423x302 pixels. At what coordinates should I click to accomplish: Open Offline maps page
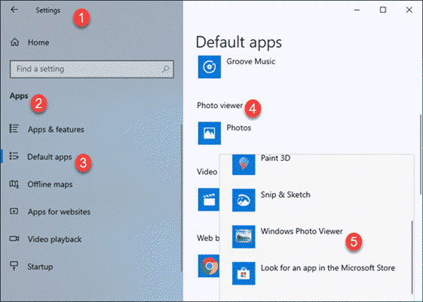[x=50, y=184]
